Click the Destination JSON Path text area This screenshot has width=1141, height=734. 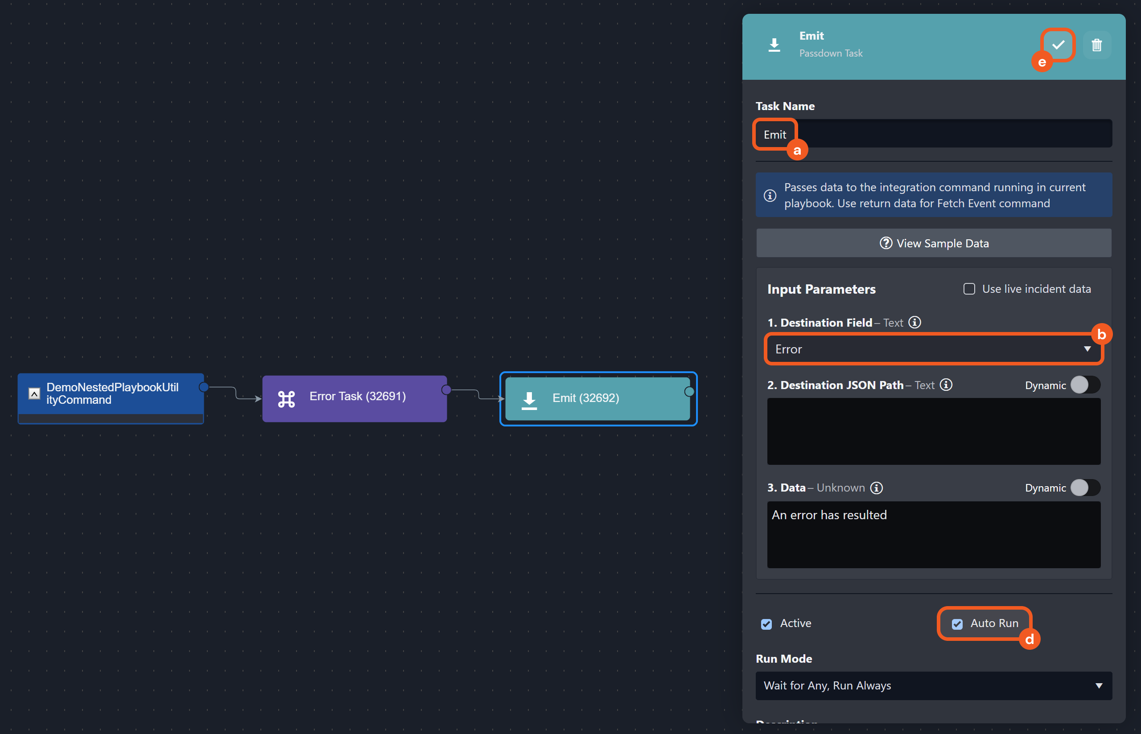pyautogui.click(x=934, y=431)
